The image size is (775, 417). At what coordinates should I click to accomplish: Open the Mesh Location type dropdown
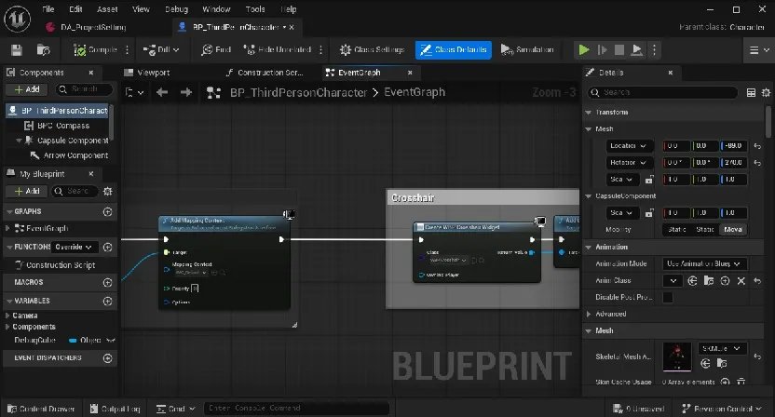(x=628, y=146)
